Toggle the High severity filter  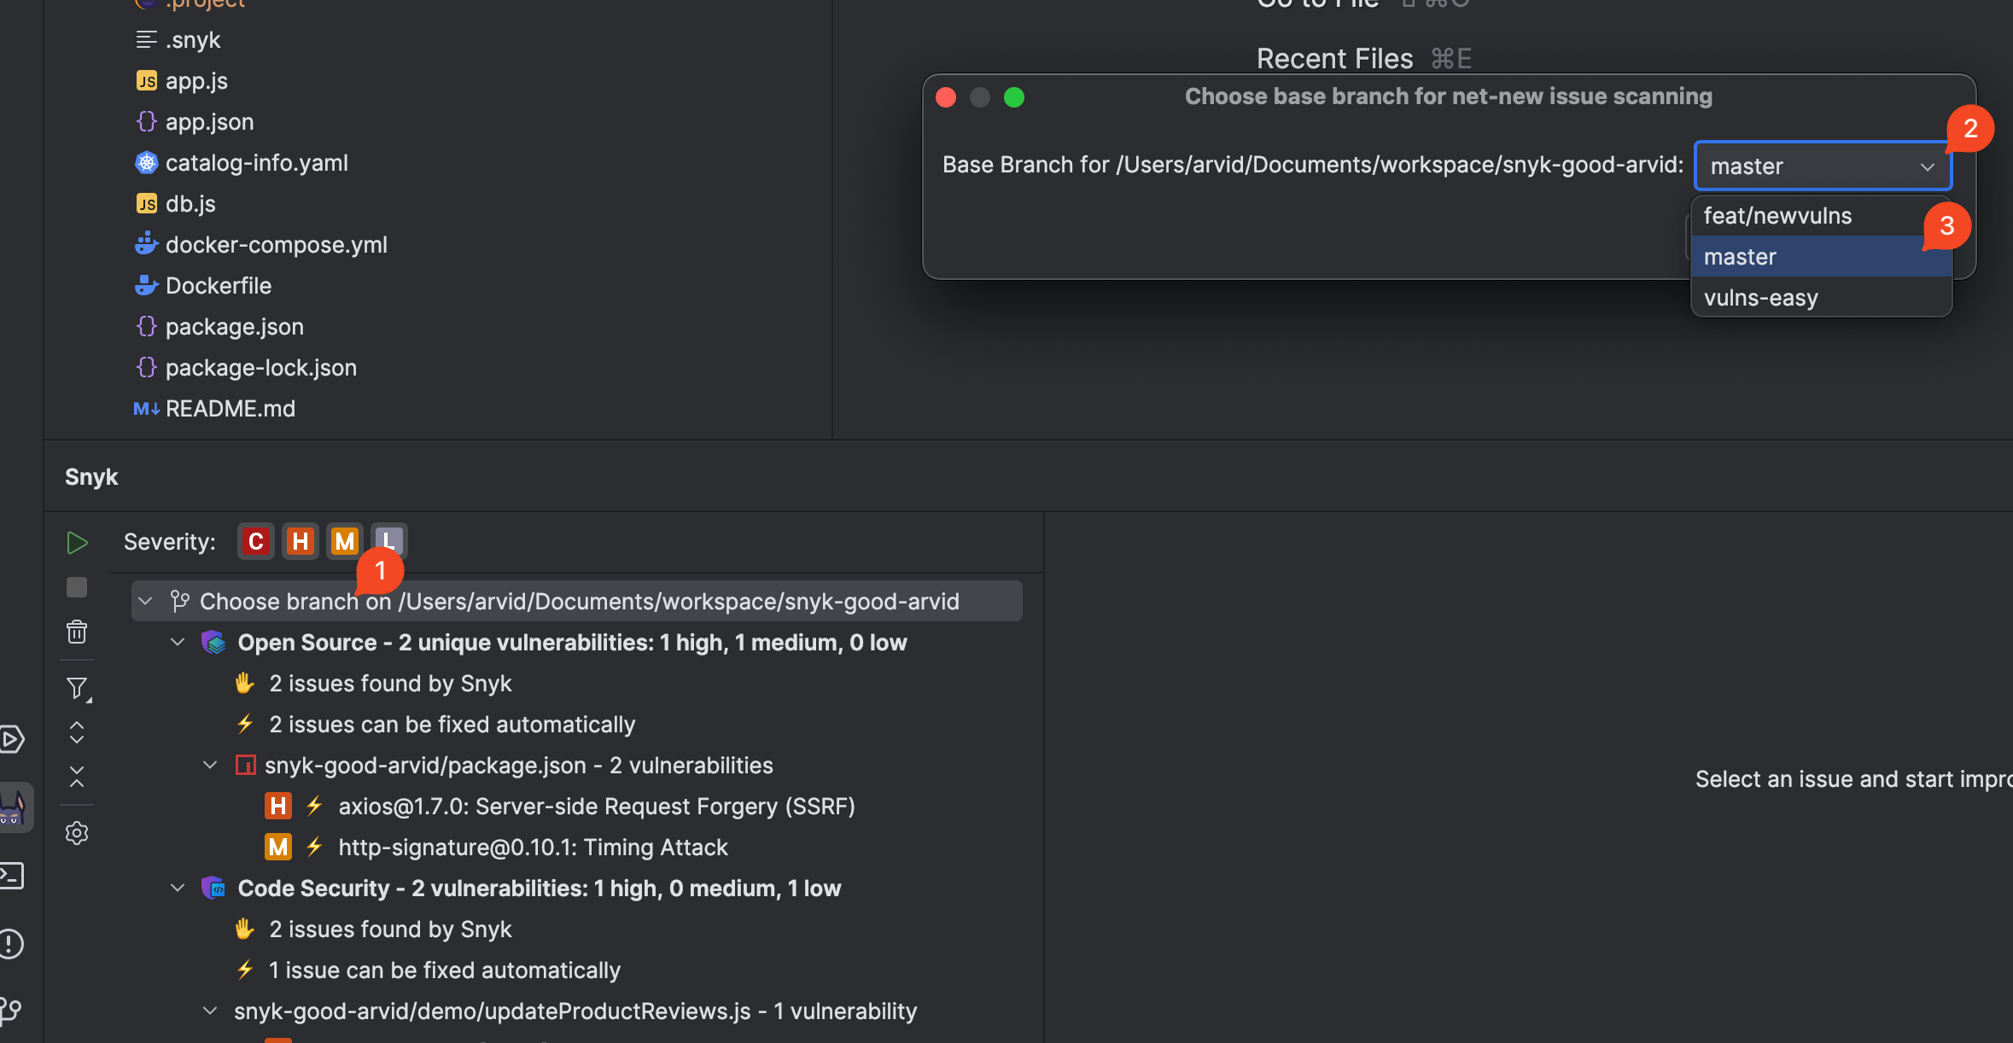300,540
